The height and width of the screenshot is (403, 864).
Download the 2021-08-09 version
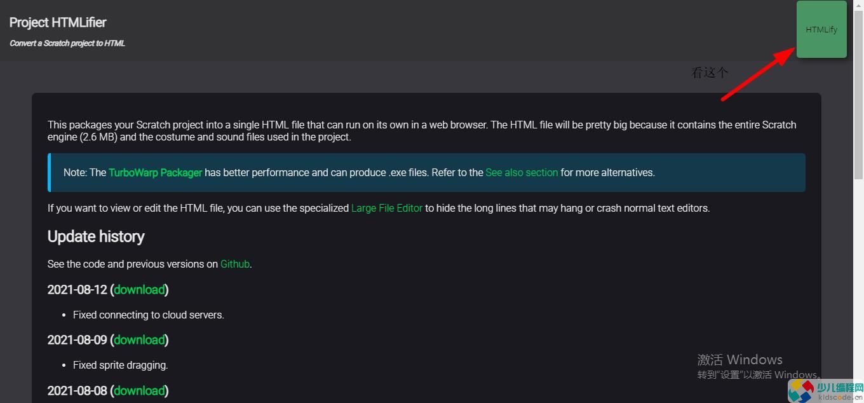pos(140,339)
